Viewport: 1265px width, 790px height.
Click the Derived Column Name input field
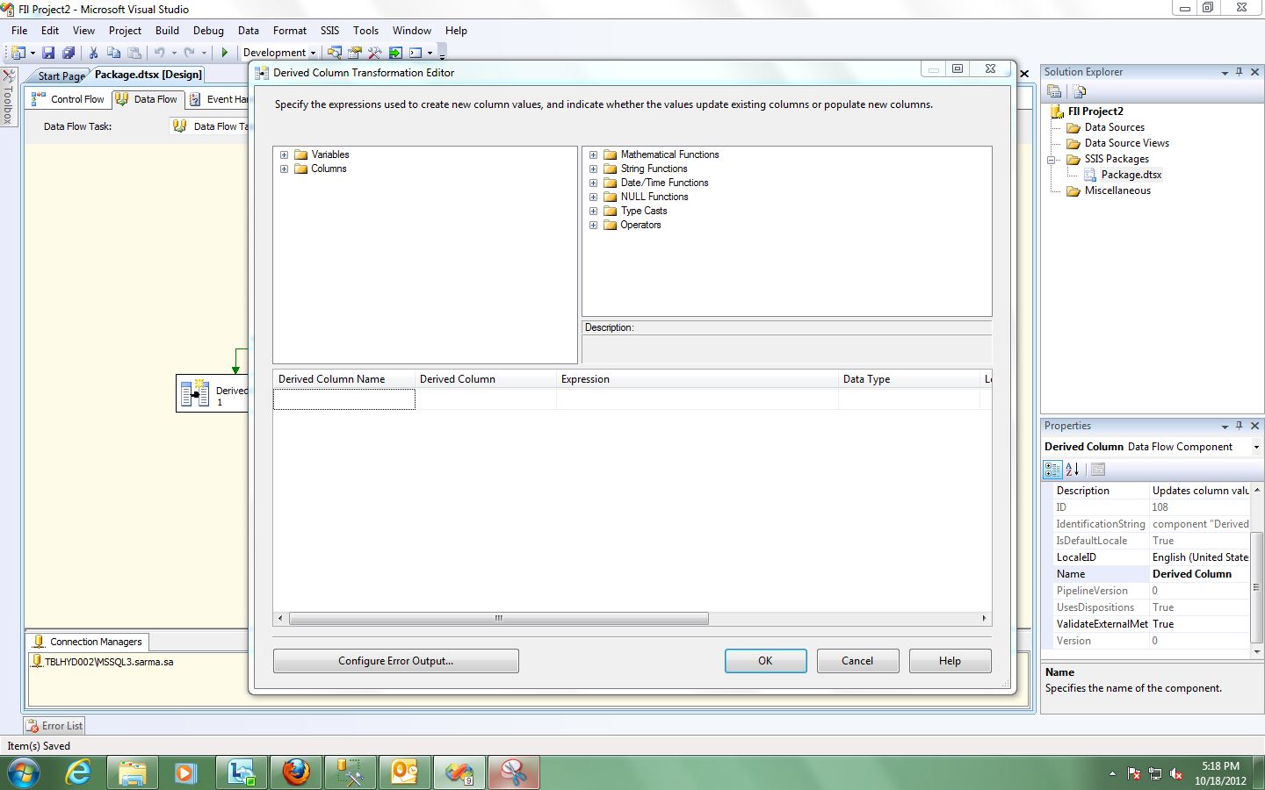343,399
